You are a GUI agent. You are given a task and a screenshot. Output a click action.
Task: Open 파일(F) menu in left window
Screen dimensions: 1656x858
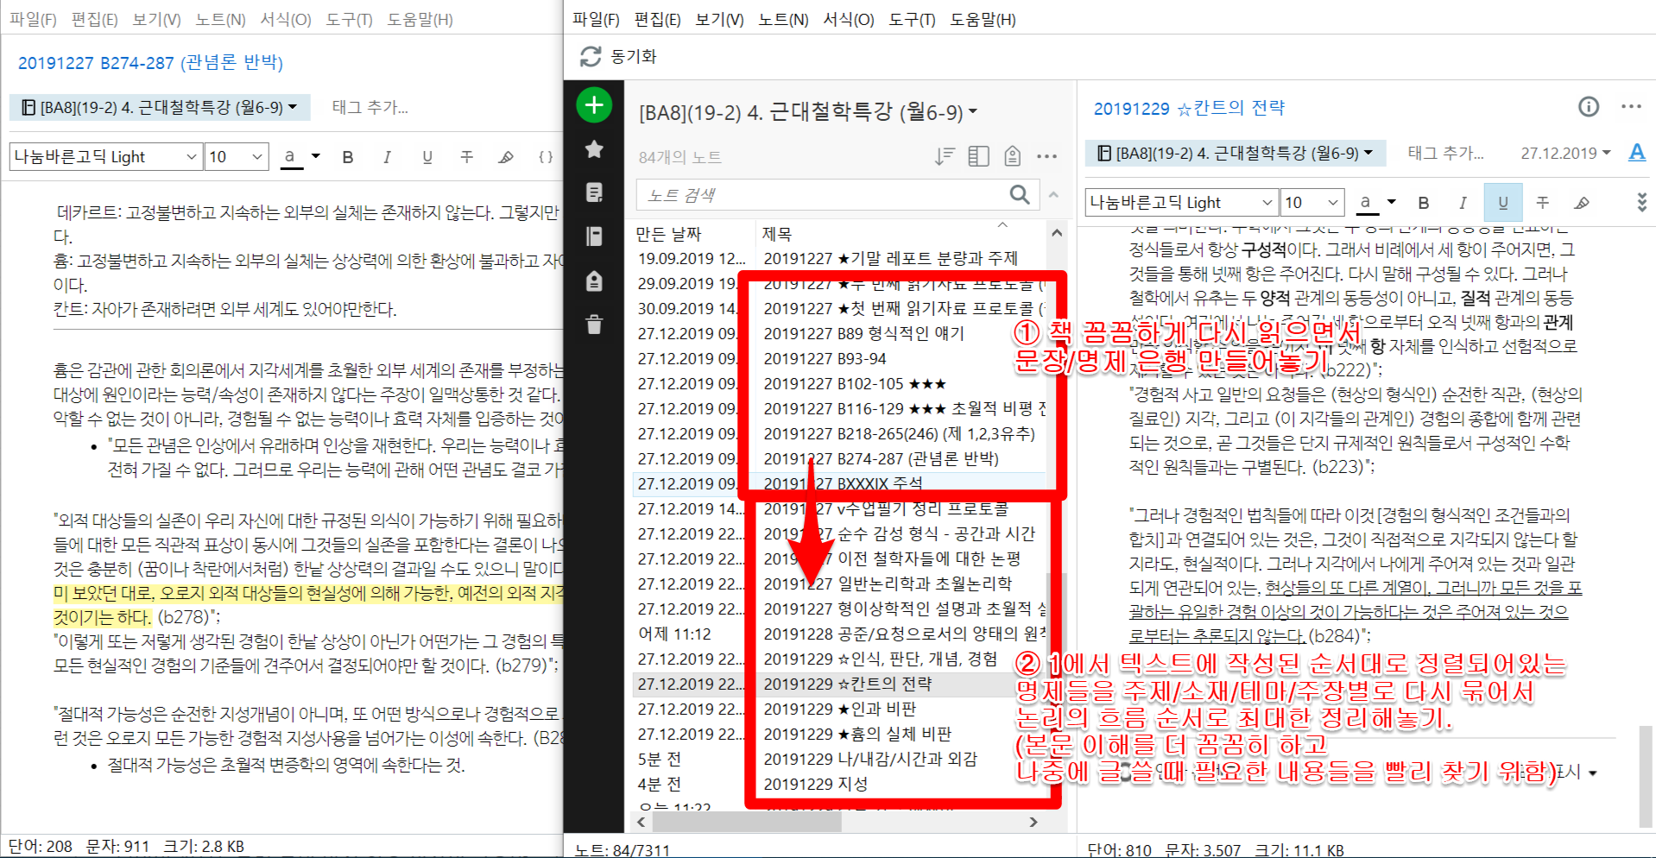tap(32, 19)
